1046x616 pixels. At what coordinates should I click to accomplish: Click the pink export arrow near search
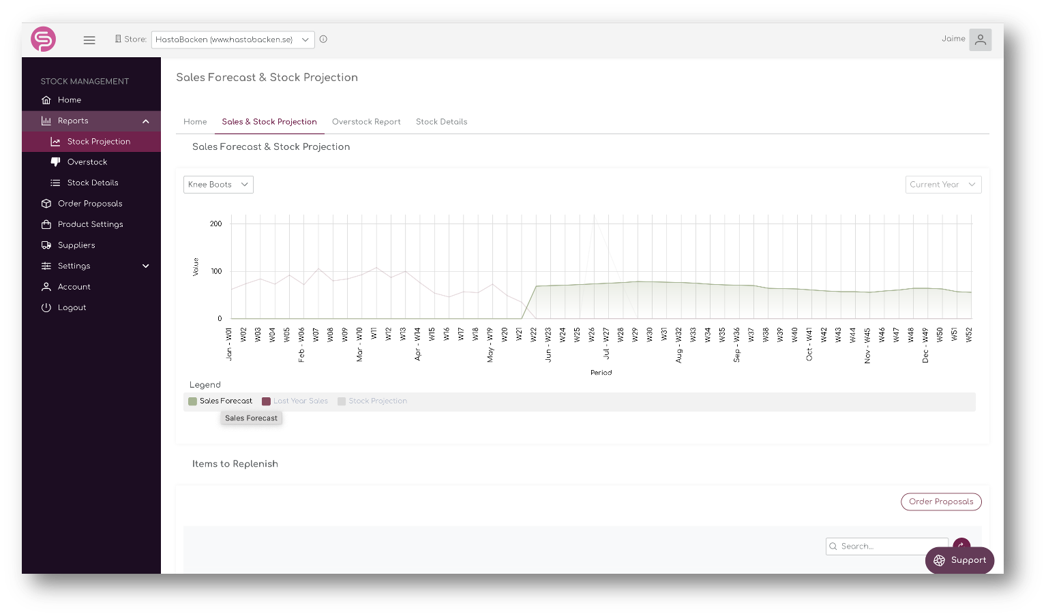tap(961, 546)
